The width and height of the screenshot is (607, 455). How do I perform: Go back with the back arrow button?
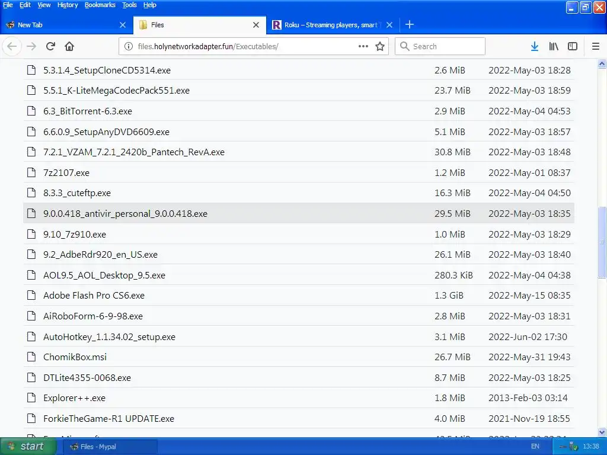pyautogui.click(x=12, y=46)
